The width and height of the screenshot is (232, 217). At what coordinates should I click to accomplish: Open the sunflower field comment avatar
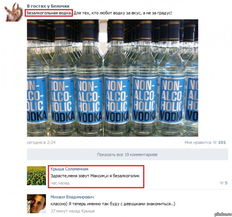pyautogui.click(x=36, y=176)
